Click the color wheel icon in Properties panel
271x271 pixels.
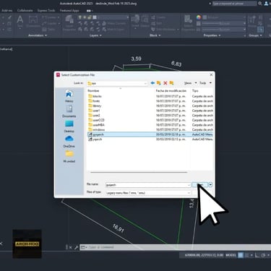coord(199,17)
